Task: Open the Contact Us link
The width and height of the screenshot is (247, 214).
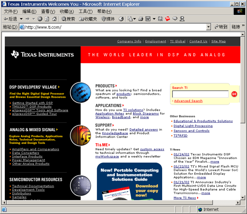Action: [x=198, y=41]
